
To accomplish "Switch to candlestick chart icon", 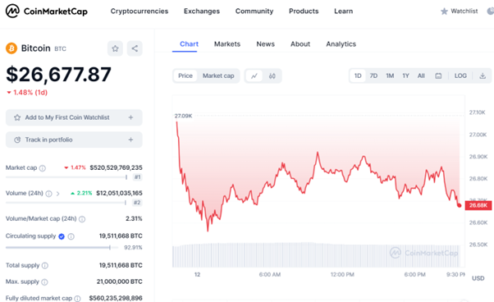I will coord(272,75).
